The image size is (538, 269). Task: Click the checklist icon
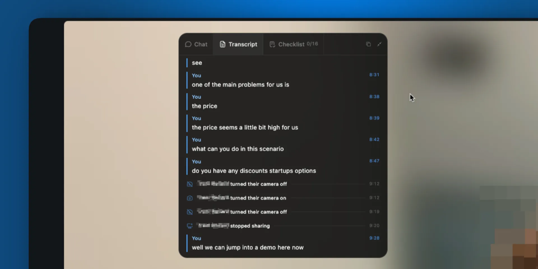(272, 44)
